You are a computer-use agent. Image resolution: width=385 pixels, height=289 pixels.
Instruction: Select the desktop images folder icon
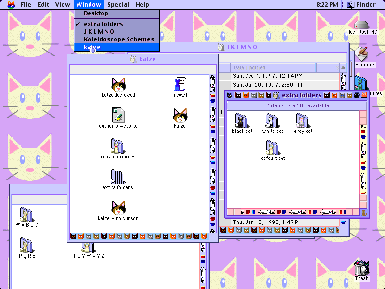click(x=117, y=146)
